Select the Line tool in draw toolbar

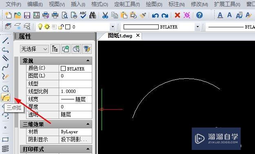pos(5,40)
